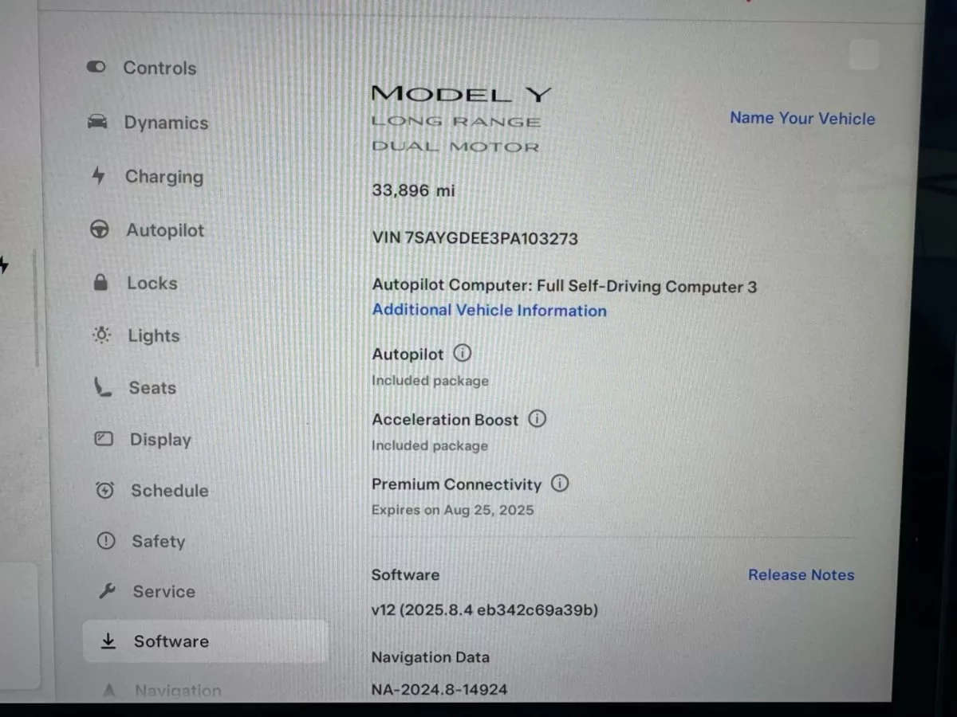Open Controls via its toggle icon
The image size is (957, 717).
(x=96, y=68)
